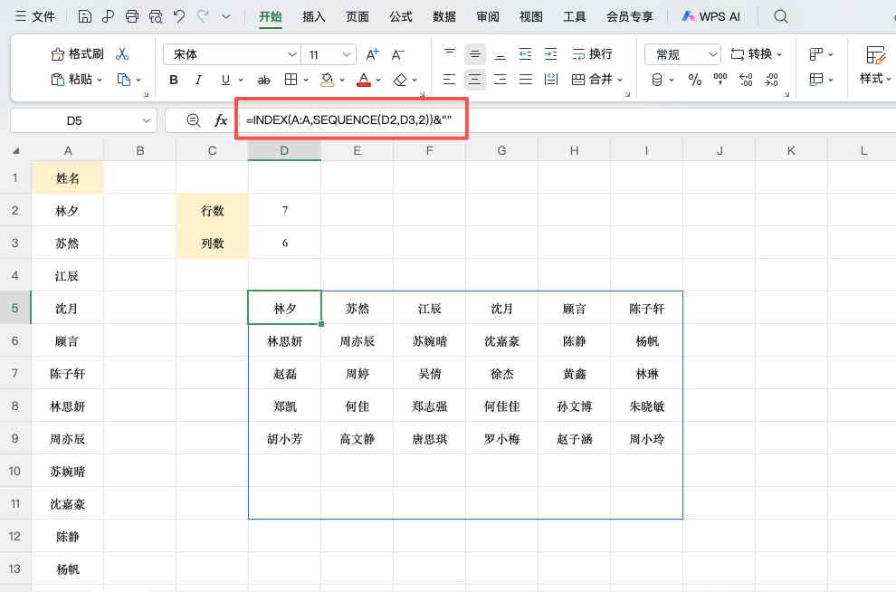The height and width of the screenshot is (592, 896).
Task: Click decrease decimal places icon
Action: tap(771, 80)
